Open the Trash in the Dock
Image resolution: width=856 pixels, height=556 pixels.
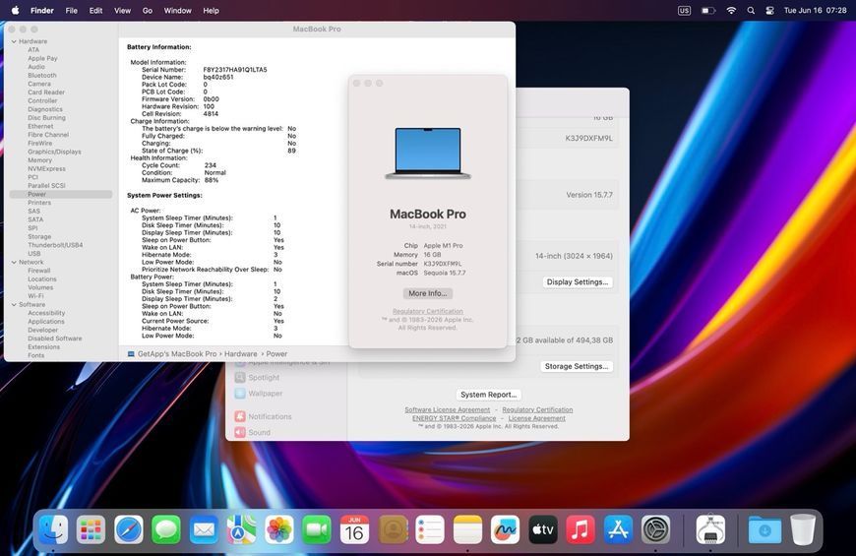click(x=803, y=529)
